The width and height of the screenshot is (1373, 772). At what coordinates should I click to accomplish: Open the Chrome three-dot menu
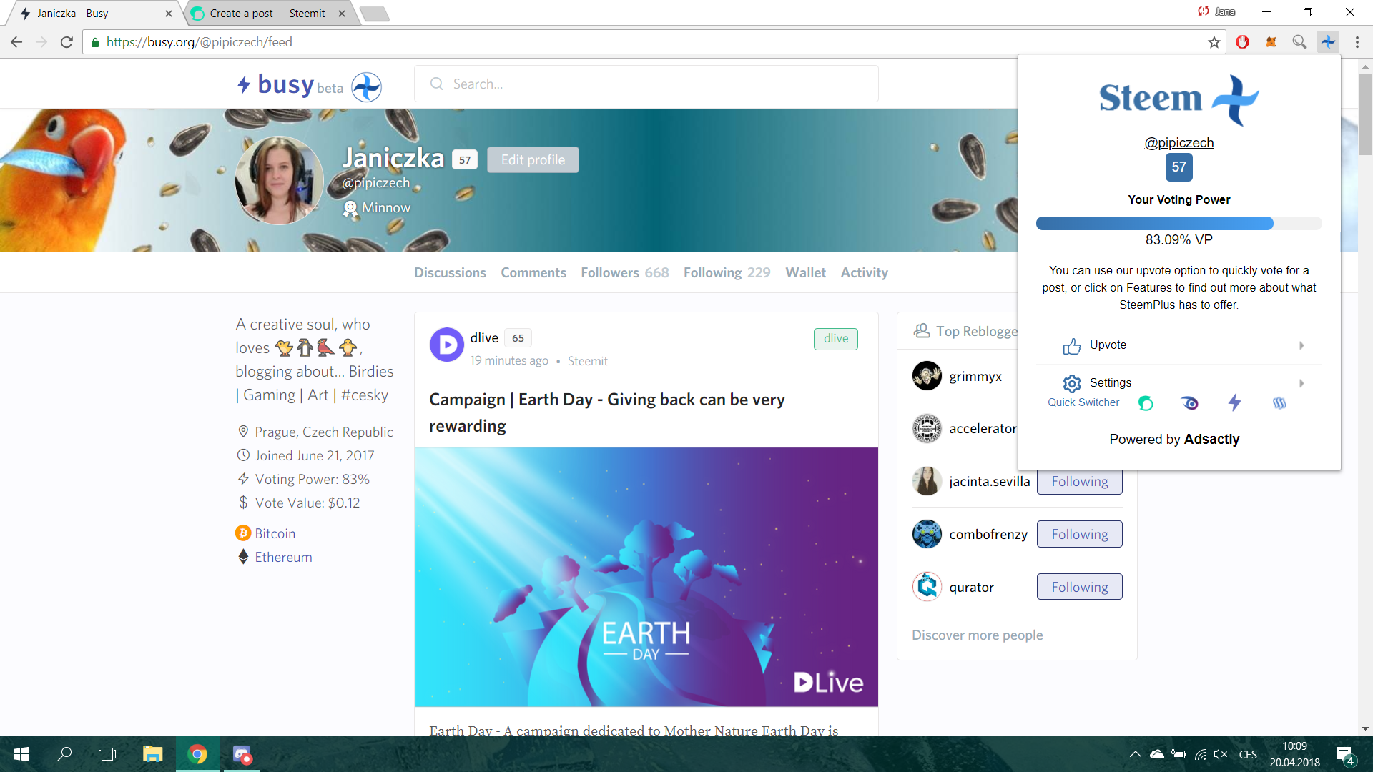click(1357, 42)
